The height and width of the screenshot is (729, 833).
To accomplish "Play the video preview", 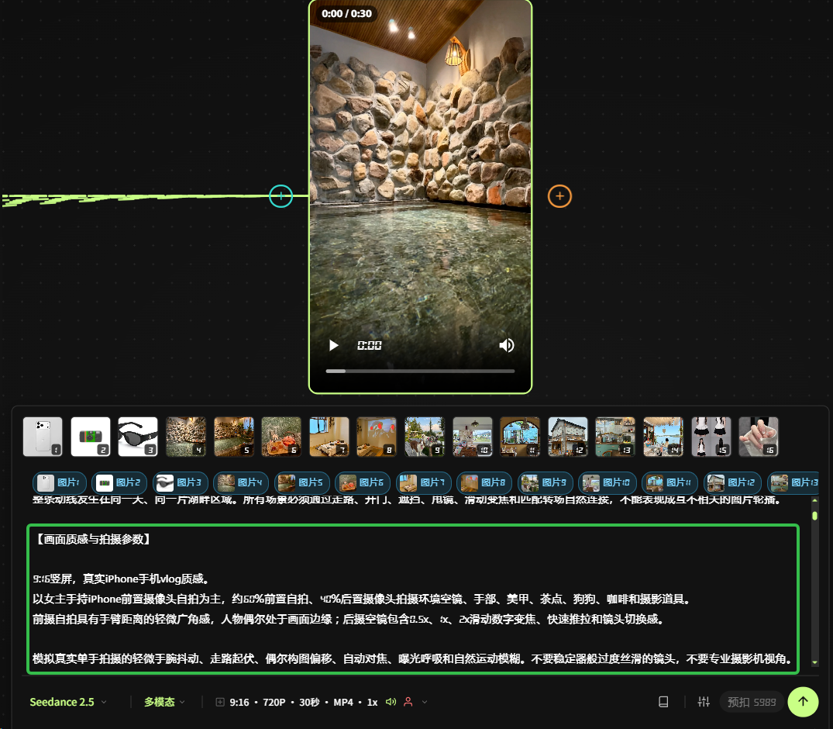I will point(334,346).
